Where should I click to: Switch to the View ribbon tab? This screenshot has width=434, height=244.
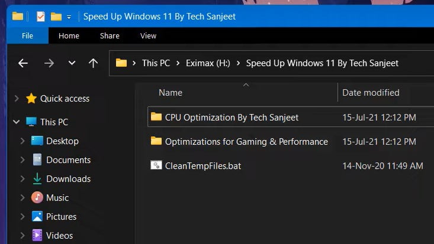coord(148,35)
